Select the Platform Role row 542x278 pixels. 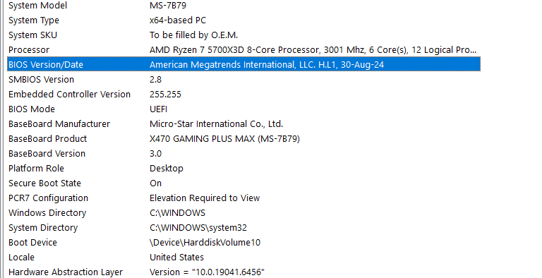coord(243,169)
